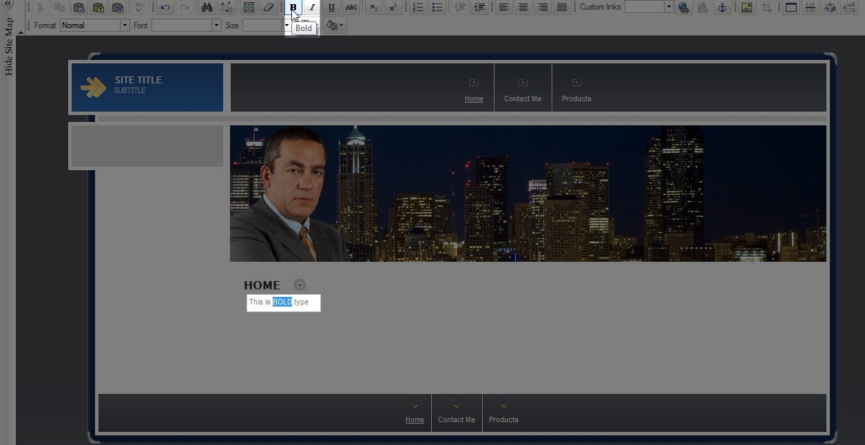865x445 pixels.
Task: Open the Contact Me top navigation item
Action: click(522, 99)
